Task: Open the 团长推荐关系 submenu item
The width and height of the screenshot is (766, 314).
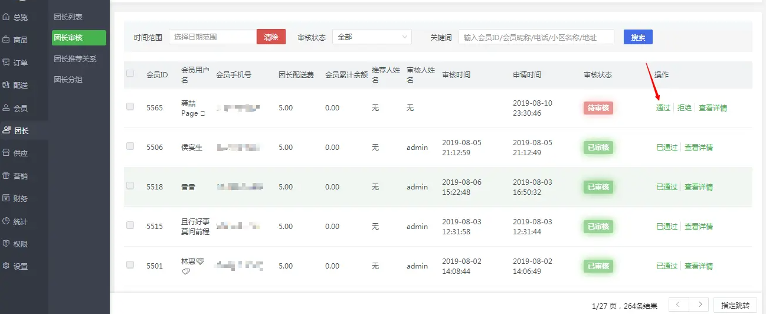Action: click(75, 59)
